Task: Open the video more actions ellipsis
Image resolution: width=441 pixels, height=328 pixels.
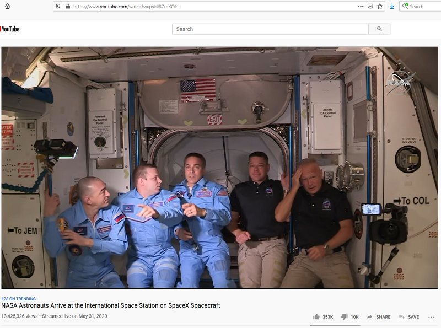Action: click(x=432, y=317)
